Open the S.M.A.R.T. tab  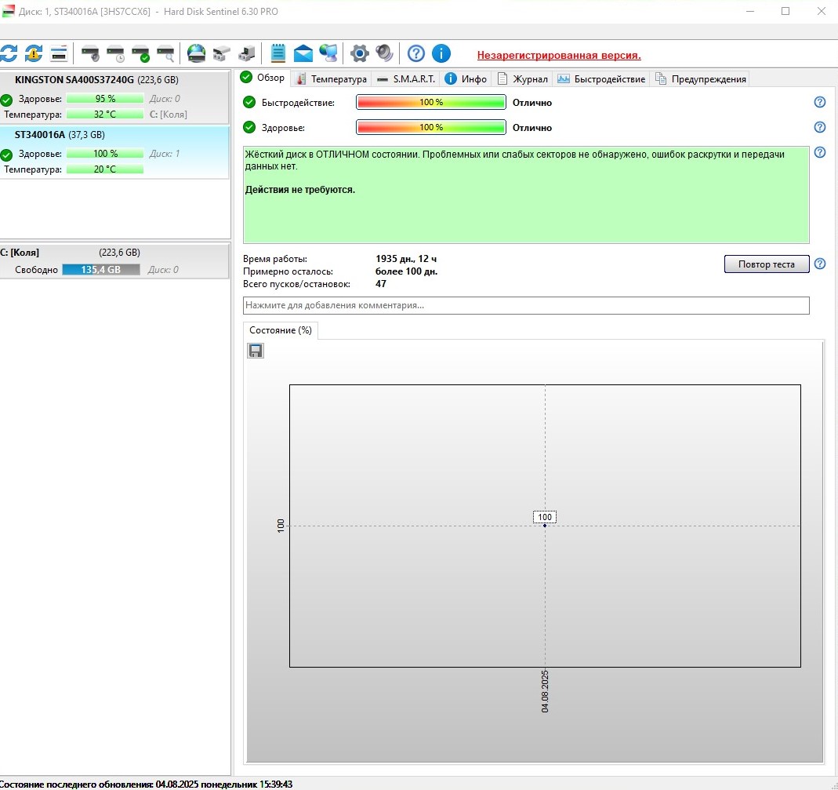click(x=406, y=78)
